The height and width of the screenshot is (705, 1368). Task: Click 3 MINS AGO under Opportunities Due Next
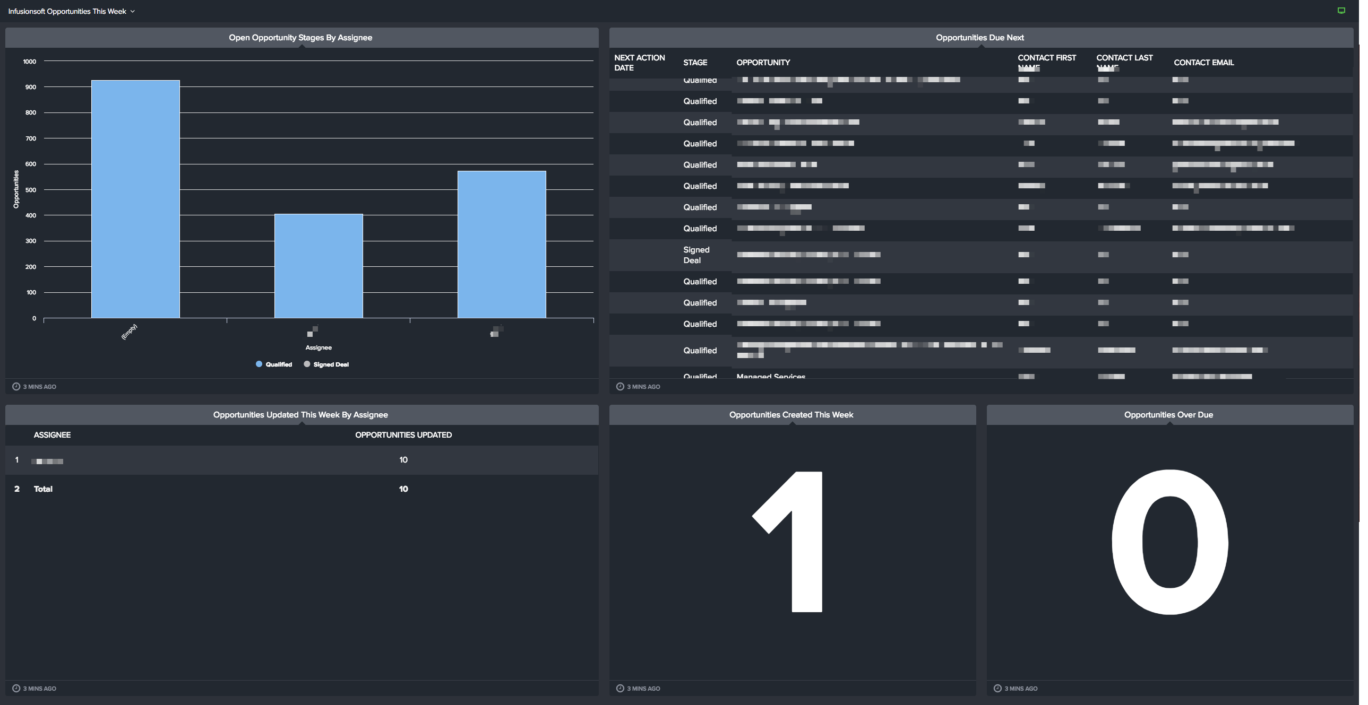[x=643, y=387]
